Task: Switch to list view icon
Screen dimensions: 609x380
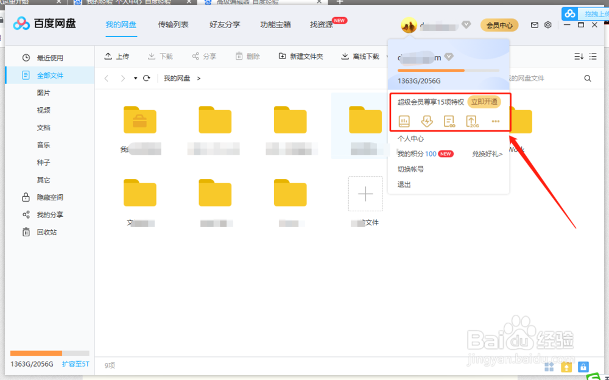Action: (x=593, y=57)
